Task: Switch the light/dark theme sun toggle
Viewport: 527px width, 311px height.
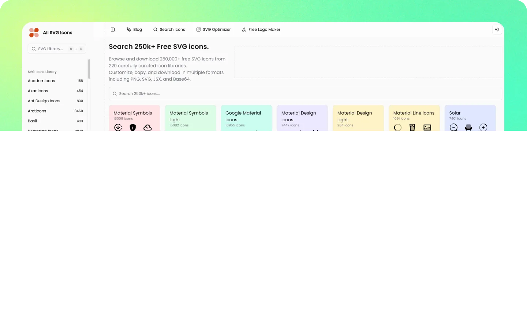Action: point(497,30)
